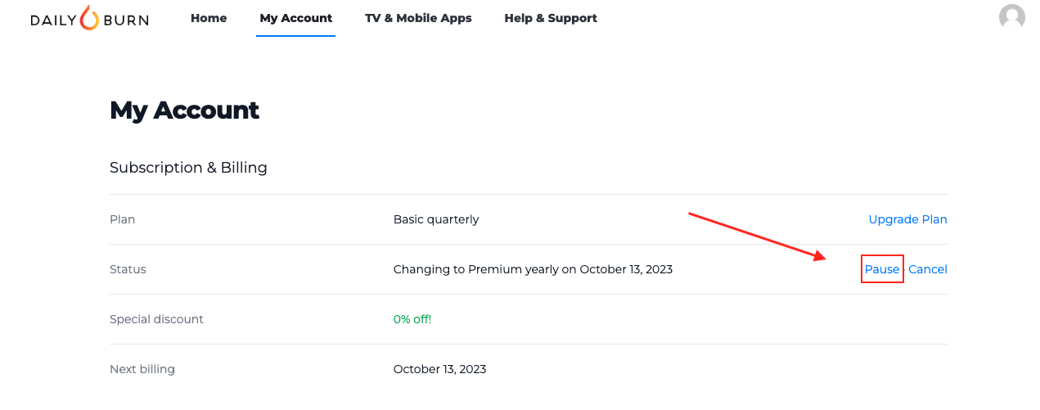Click the Next billing row date value
This screenshot has width=1040, height=410.
point(439,369)
